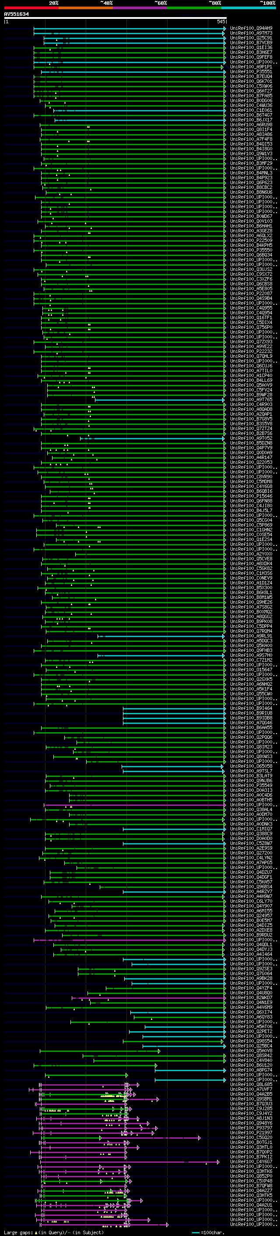The image size is (280, 1236).
Task: Select the UniRef100_Q9FEF8 label
Action: [251, 57]
